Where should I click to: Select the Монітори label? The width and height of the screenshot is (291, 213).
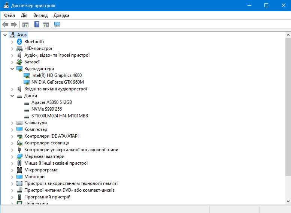[x=34, y=177]
